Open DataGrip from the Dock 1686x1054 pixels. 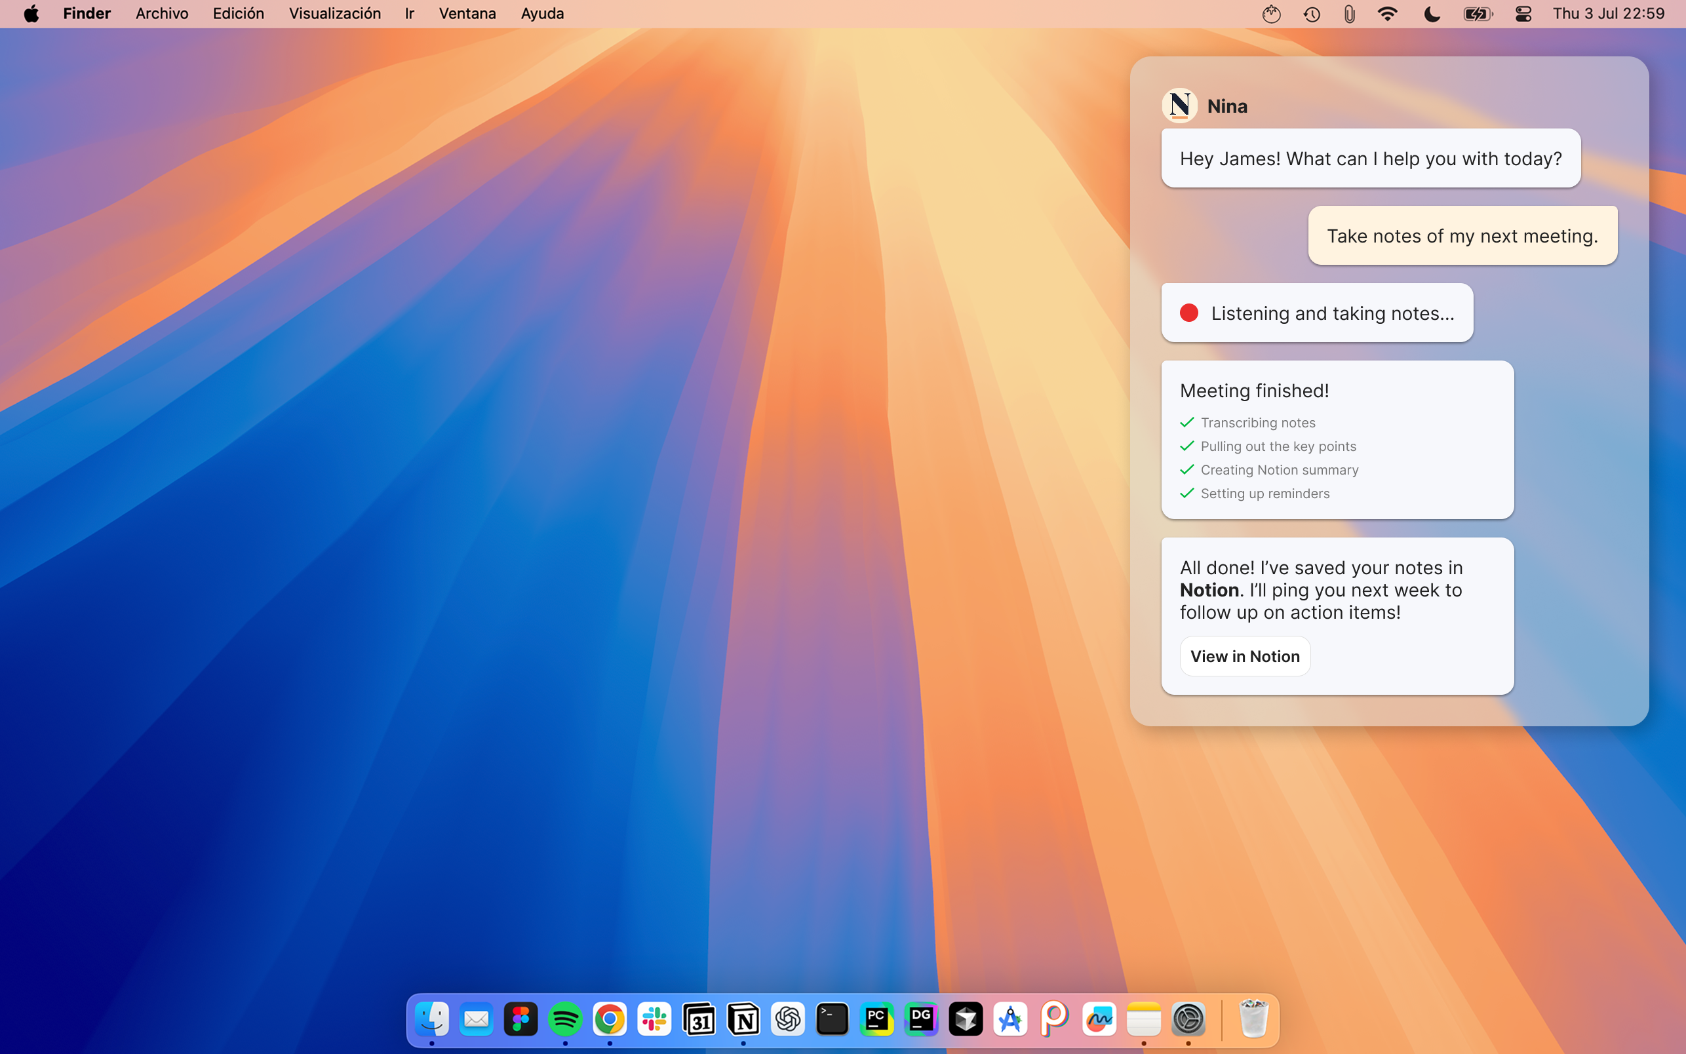921,1020
